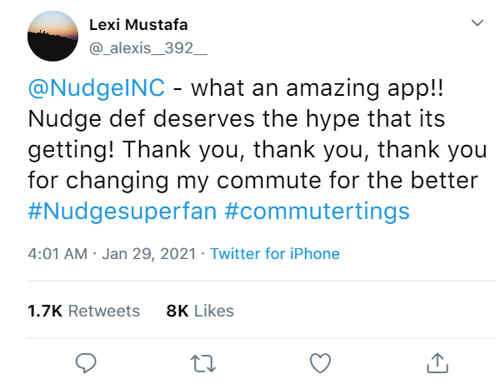View the 8K Likes list
500x389 pixels.
(200, 311)
